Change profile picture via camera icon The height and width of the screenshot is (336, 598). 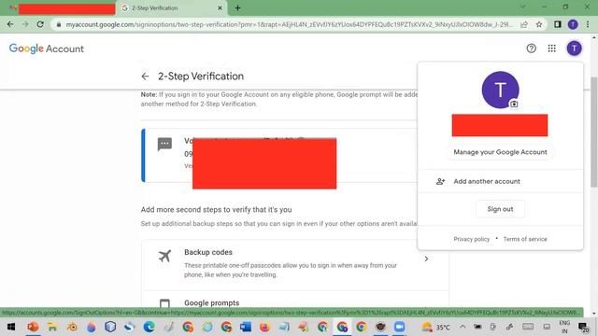click(x=514, y=104)
